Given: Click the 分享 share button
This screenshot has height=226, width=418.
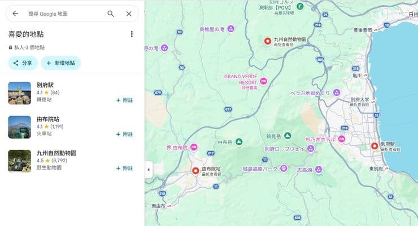Looking at the screenshot, I should 23,63.
